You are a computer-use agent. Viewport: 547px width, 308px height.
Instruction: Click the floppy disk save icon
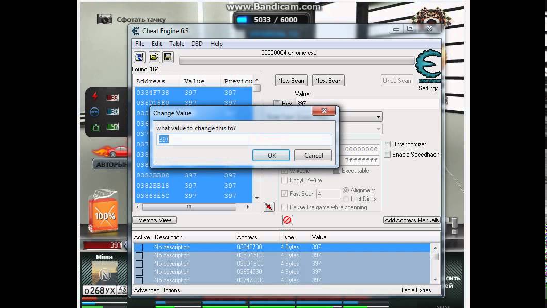click(x=168, y=57)
